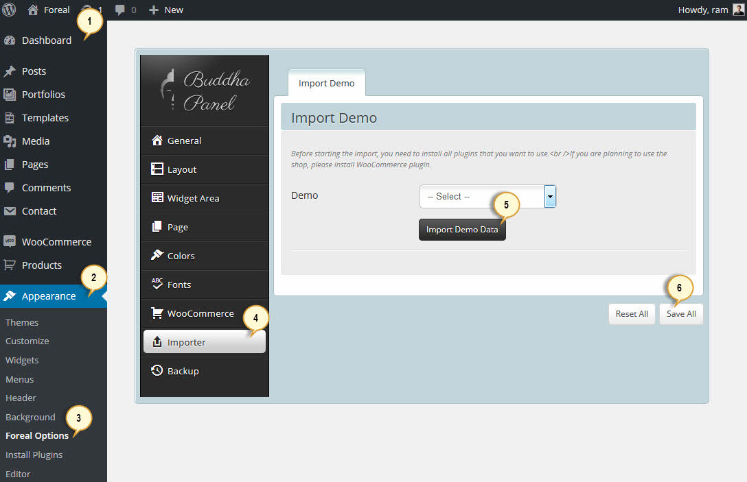Click the Fonts ABC check icon
Viewport: 747px width, 482px height.
tap(157, 284)
